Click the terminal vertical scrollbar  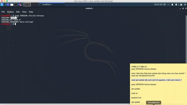click(186, 39)
